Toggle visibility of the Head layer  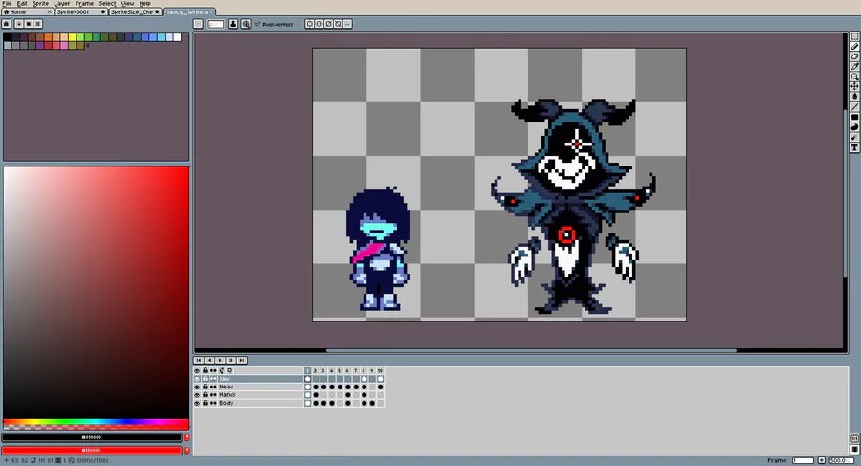(197, 387)
